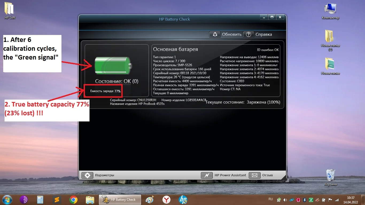365x205 pixels.
Task: Click the Справка help label
Action: [x=264, y=34]
